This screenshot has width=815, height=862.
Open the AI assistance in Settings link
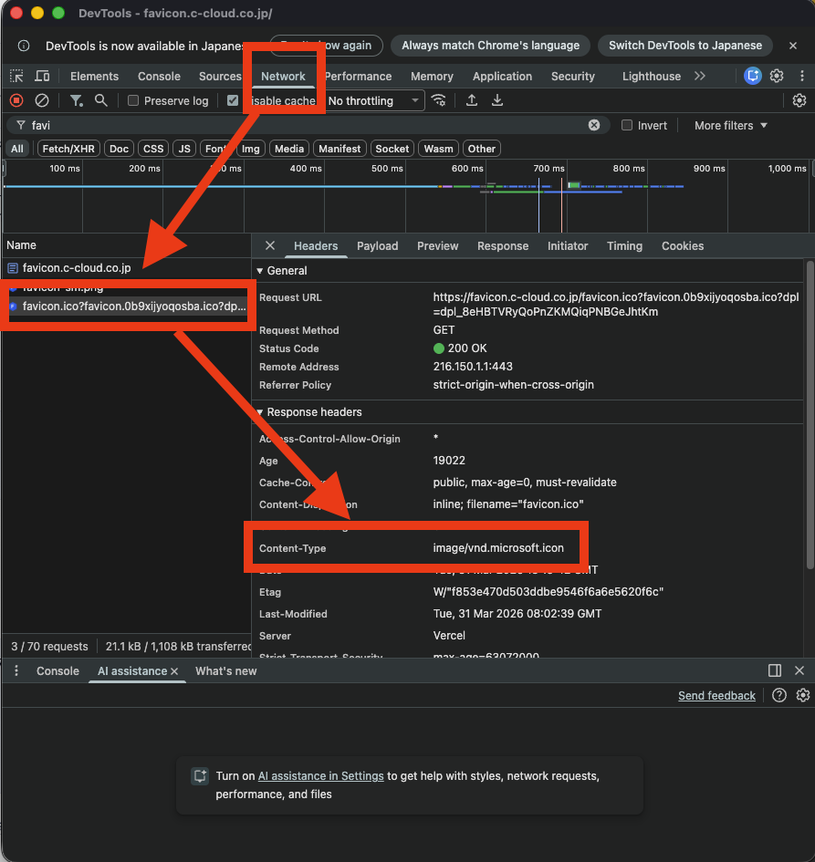[x=320, y=776]
